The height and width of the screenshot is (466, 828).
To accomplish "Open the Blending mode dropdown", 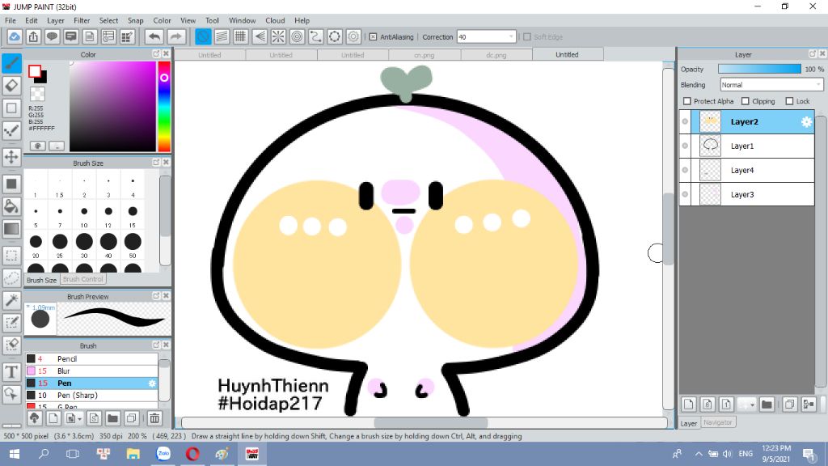I will coord(771,84).
